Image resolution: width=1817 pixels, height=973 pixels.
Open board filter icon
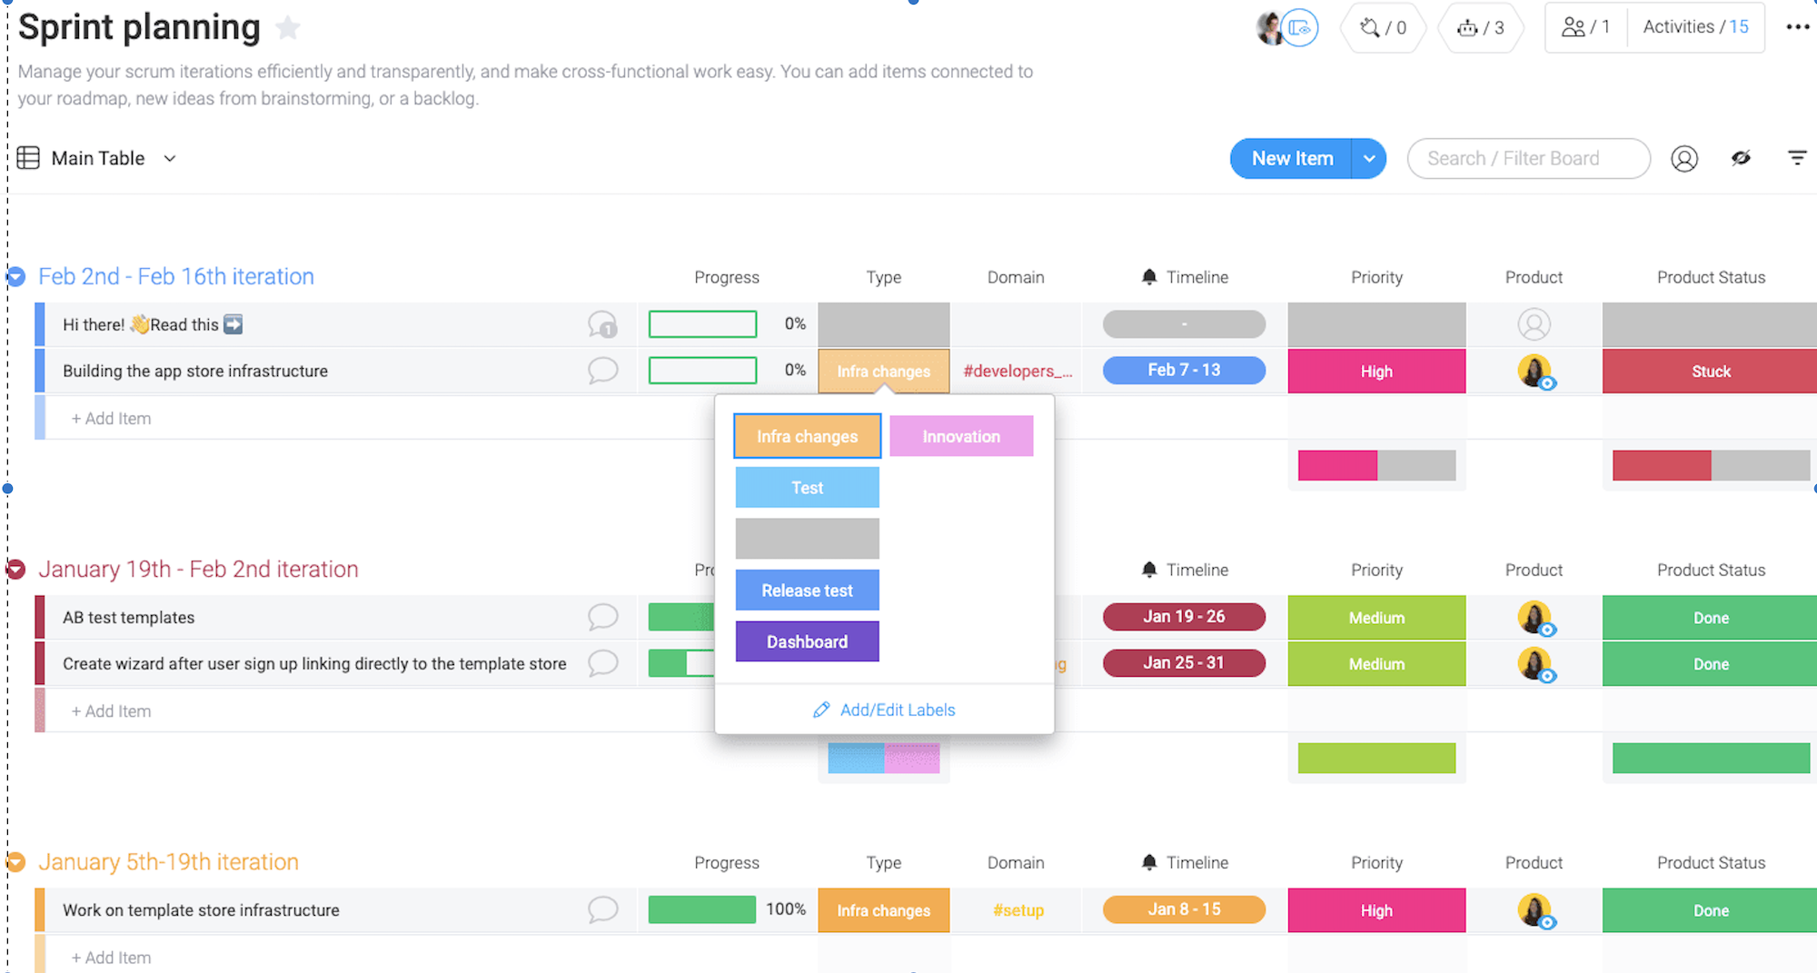point(1797,158)
